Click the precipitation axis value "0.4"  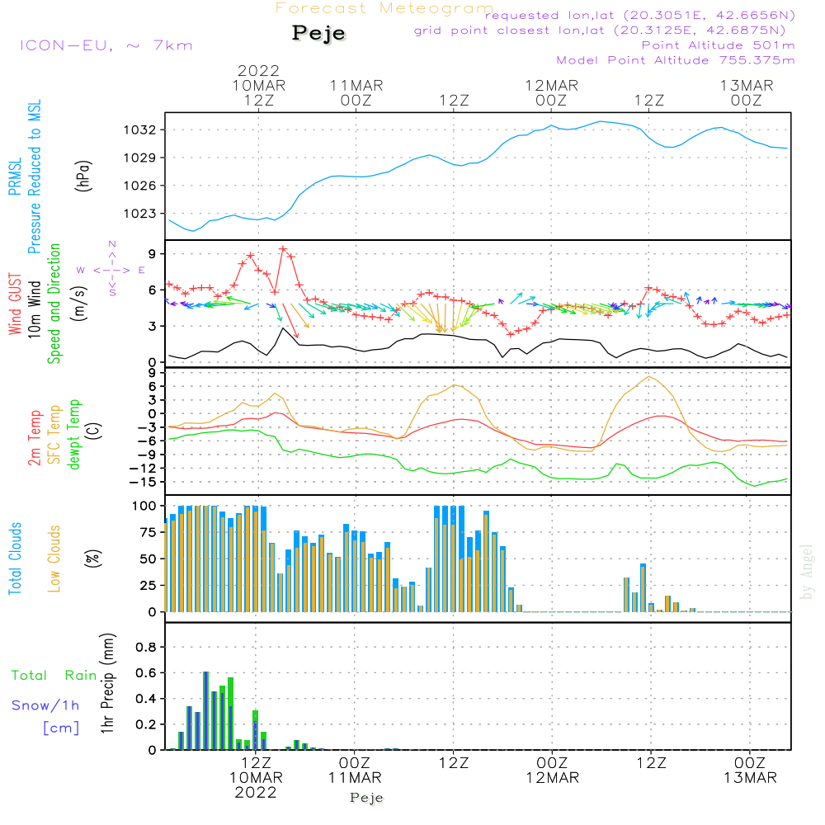click(146, 699)
